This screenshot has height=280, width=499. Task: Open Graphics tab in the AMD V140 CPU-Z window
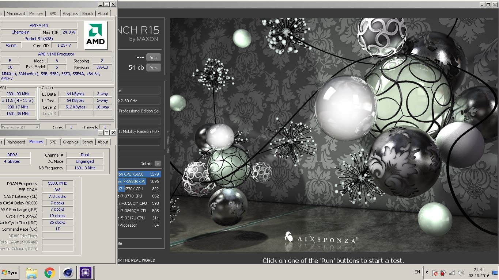(70, 14)
